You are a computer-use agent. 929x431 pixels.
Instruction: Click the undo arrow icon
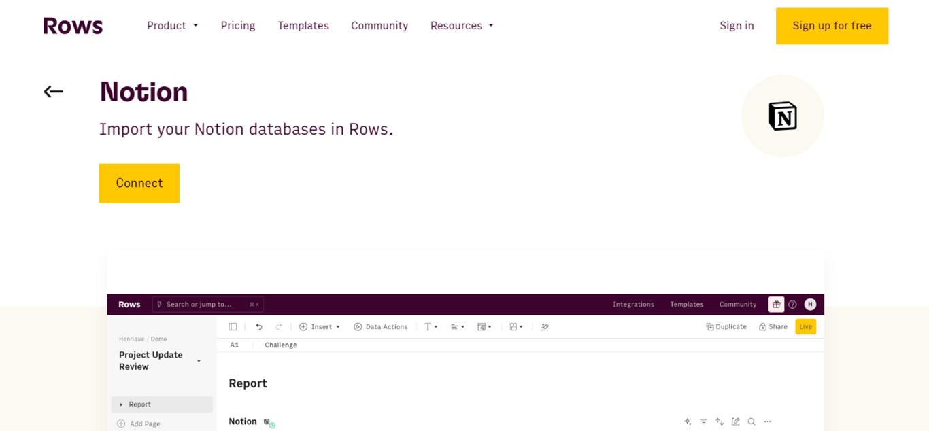click(x=259, y=327)
